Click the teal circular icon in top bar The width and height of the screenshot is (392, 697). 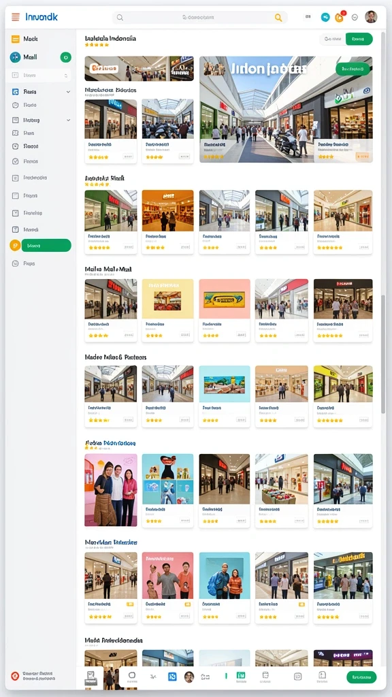325,17
